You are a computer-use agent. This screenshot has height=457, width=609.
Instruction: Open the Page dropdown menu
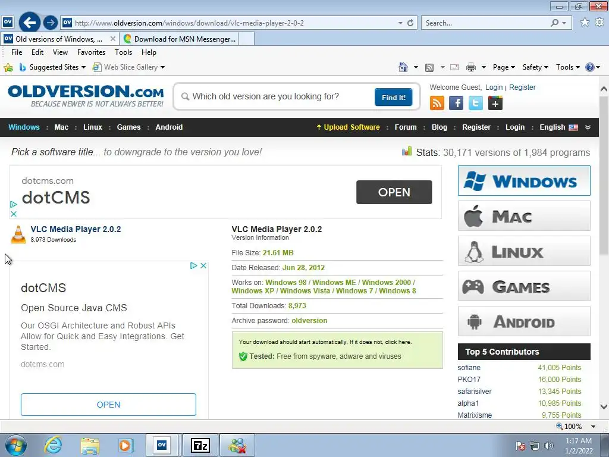point(503,67)
